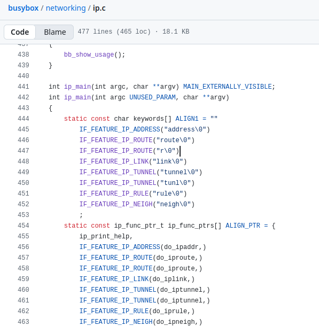
Task: Click line number 463
Action: point(24,322)
